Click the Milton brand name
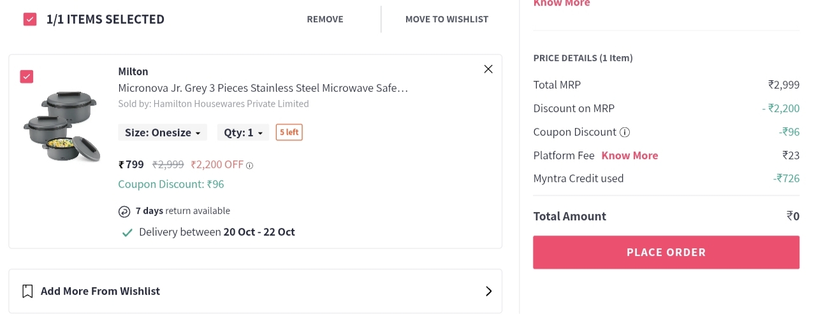Screen dimensions: 816x333 tap(133, 71)
